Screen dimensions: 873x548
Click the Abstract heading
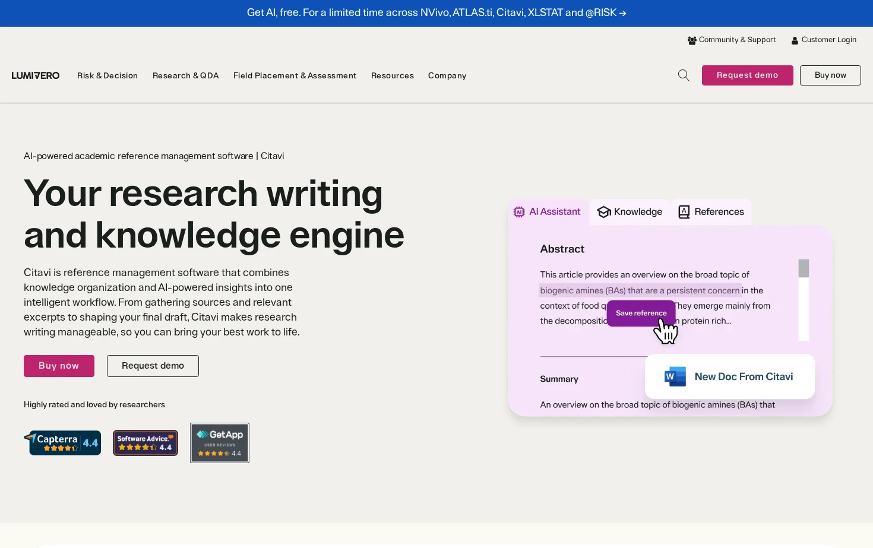tap(562, 249)
